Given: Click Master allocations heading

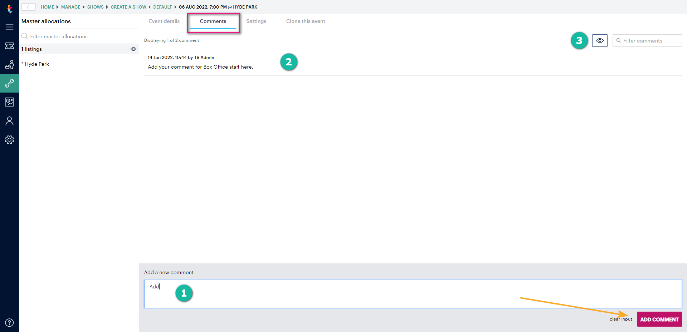Looking at the screenshot, I should tap(46, 21).
